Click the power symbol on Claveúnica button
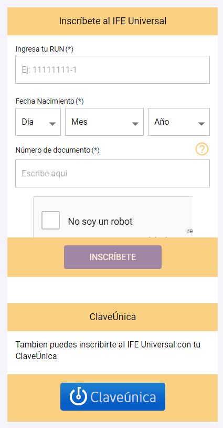 pyautogui.click(x=78, y=396)
